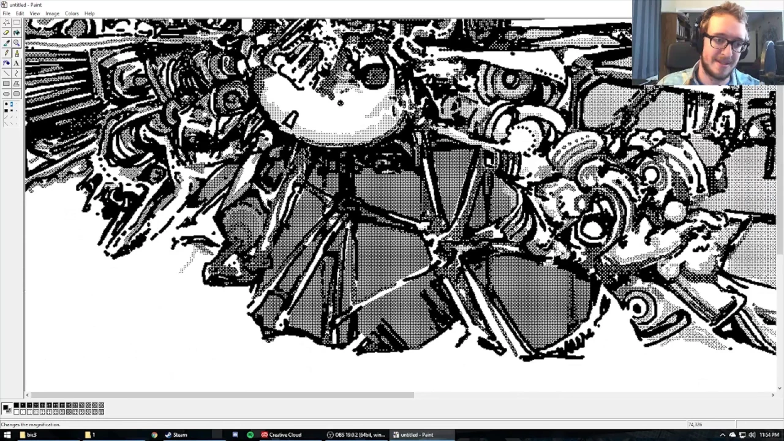This screenshot has height=441, width=784.
Task: Pick the large round brush shape
Action: [6, 105]
